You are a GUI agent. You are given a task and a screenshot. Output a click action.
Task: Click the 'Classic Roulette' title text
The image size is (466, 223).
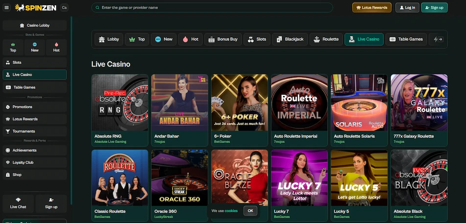tap(110, 211)
